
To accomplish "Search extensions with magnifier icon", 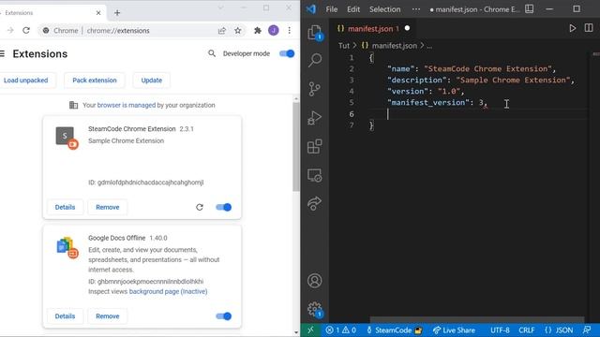I will (212, 53).
